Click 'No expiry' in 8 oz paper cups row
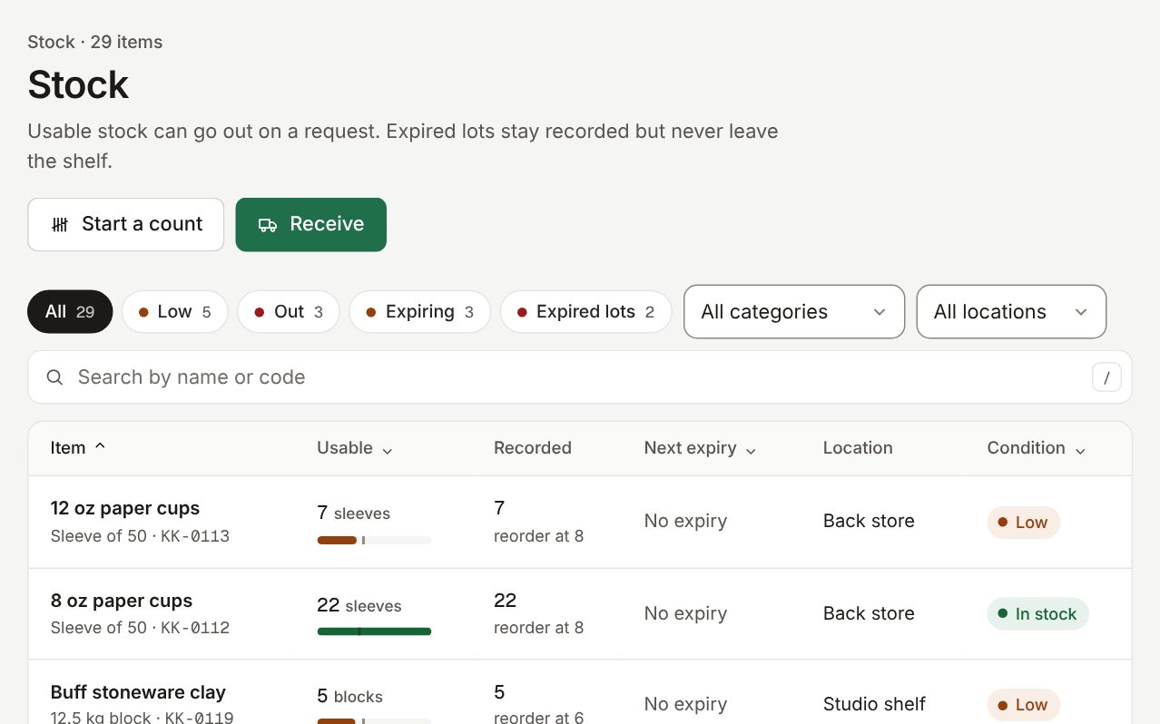Screen dimensions: 1160x724 [685, 613]
